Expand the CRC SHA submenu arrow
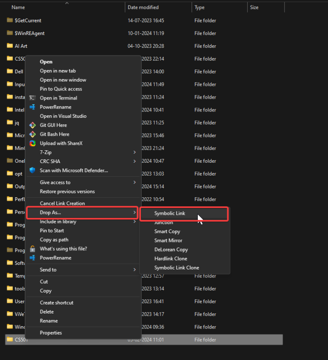This screenshot has width=328, height=360. click(x=135, y=161)
